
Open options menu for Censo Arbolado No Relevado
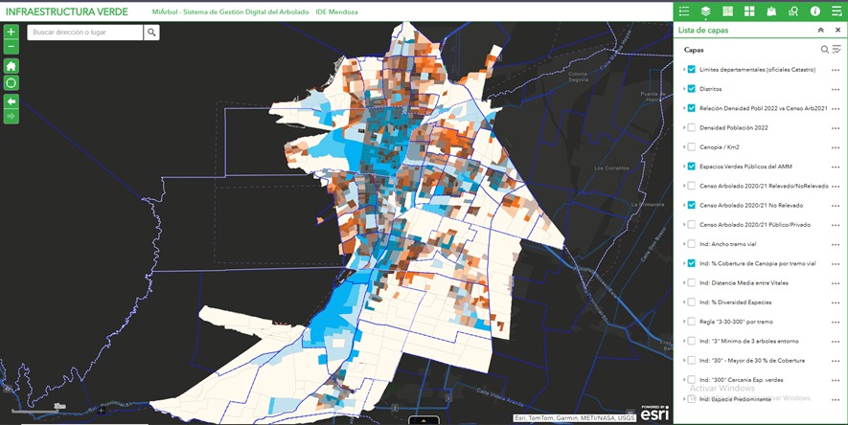click(x=836, y=206)
